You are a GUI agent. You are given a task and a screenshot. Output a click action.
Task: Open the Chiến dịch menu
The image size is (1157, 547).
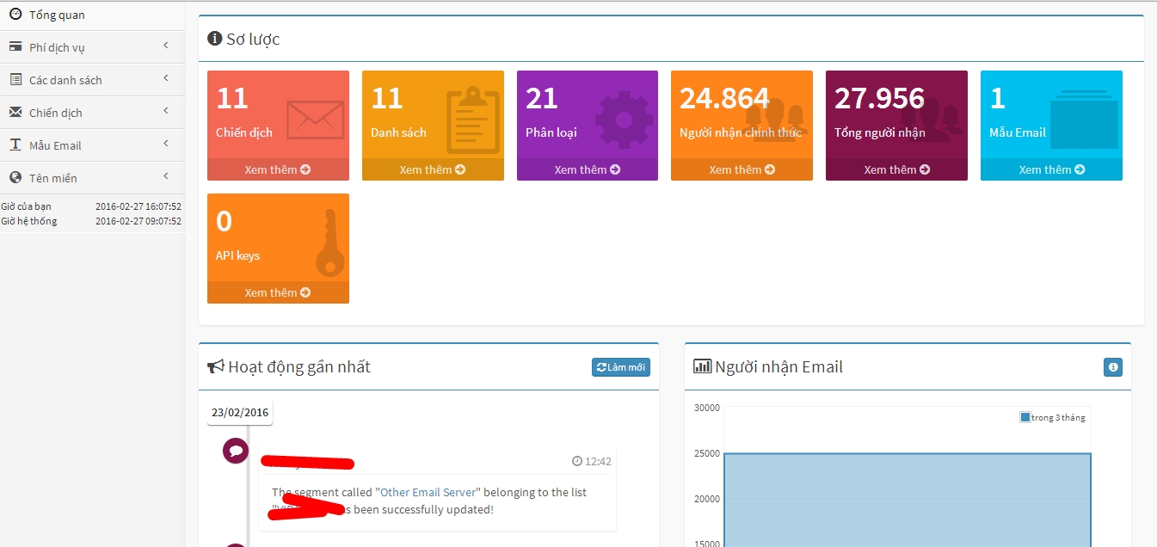pos(92,113)
